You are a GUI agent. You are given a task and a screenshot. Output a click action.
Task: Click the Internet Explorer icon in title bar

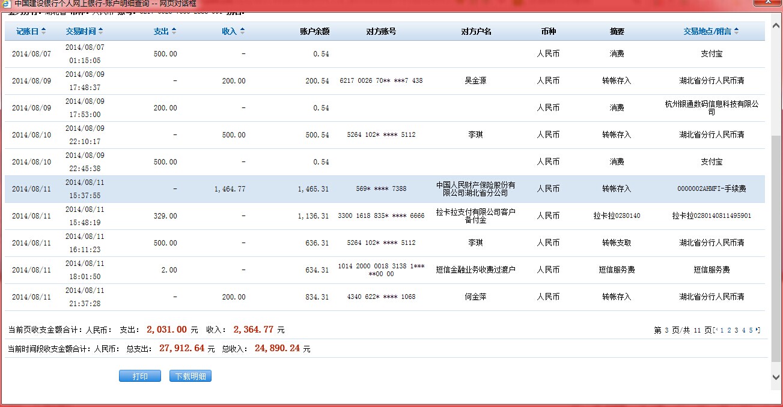coord(6,3)
